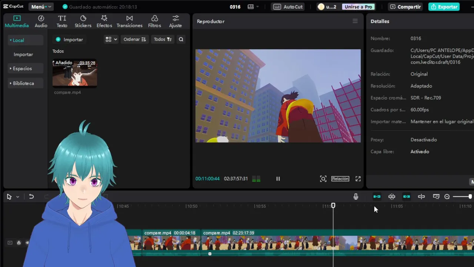The height and width of the screenshot is (267, 474).
Task: Open user account avatar u...2
Action: [x=327, y=7]
